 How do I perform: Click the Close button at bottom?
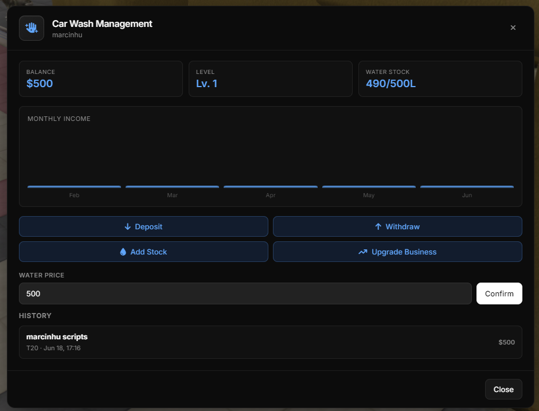click(x=503, y=389)
